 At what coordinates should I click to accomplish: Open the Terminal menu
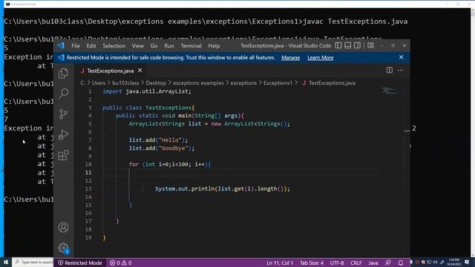pyautogui.click(x=191, y=46)
